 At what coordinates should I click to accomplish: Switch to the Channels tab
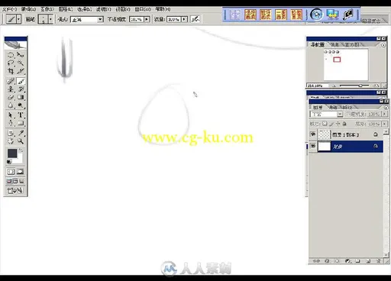(x=333, y=107)
